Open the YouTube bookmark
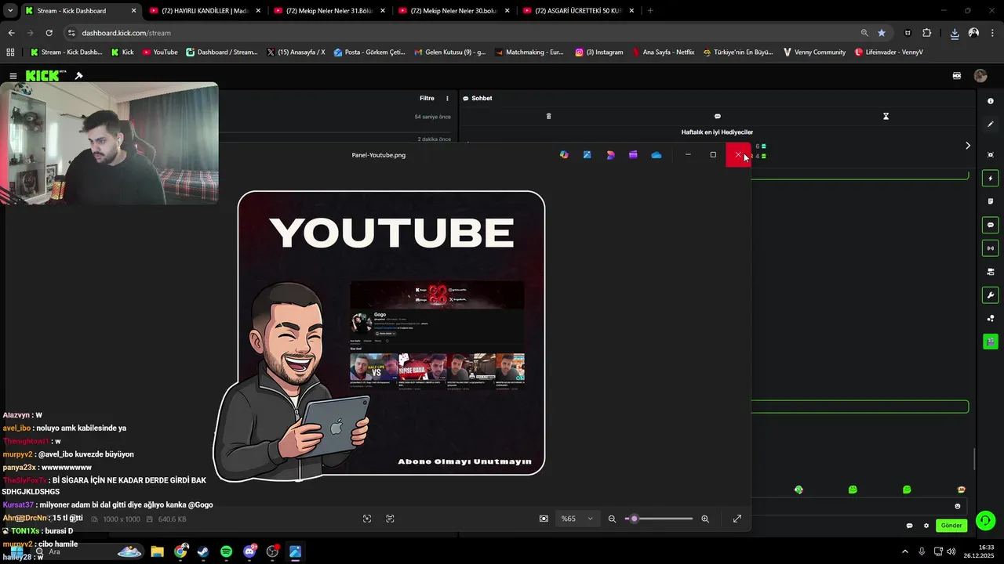The height and width of the screenshot is (564, 1004). [160, 52]
